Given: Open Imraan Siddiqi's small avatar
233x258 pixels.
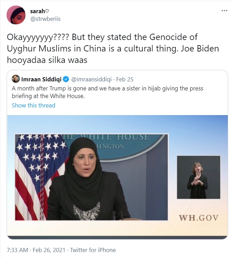Looking at the screenshot, I should (x=16, y=79).
